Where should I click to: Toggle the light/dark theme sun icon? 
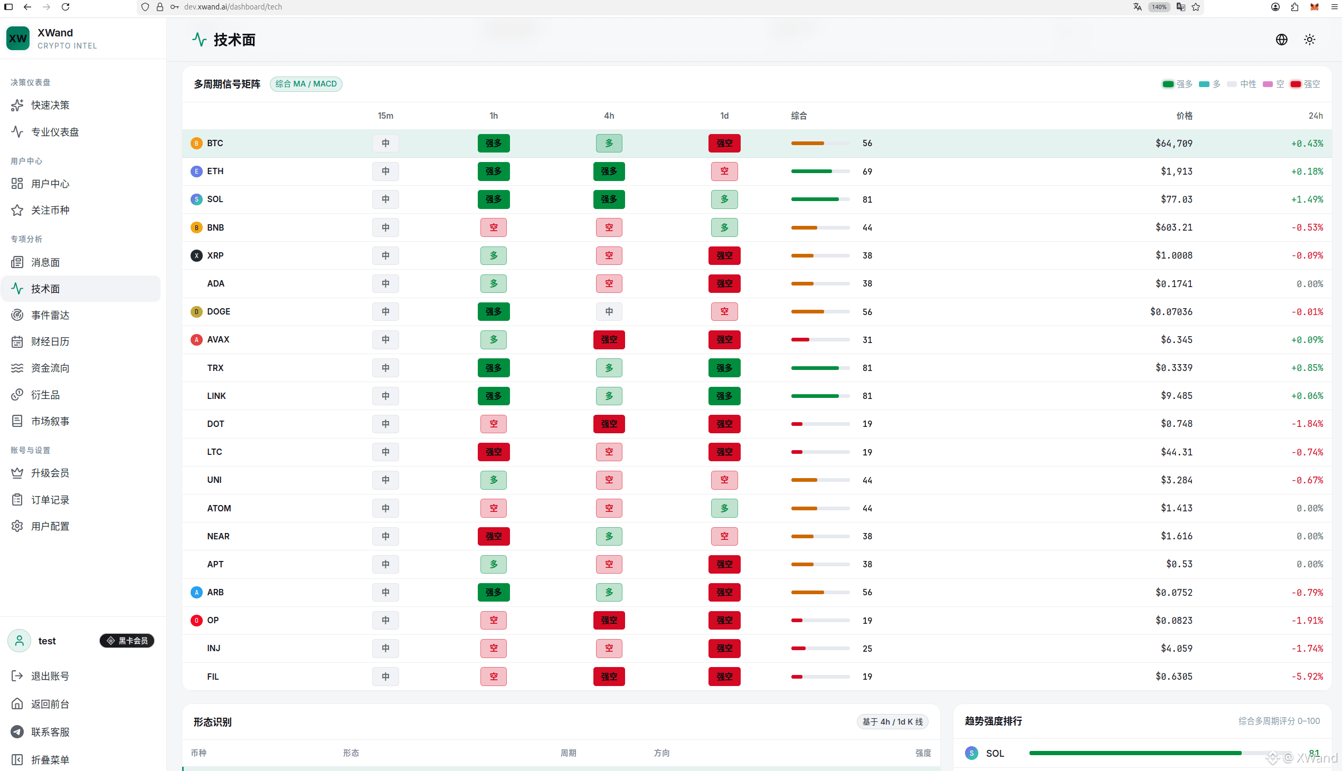tap(1310, 40)
